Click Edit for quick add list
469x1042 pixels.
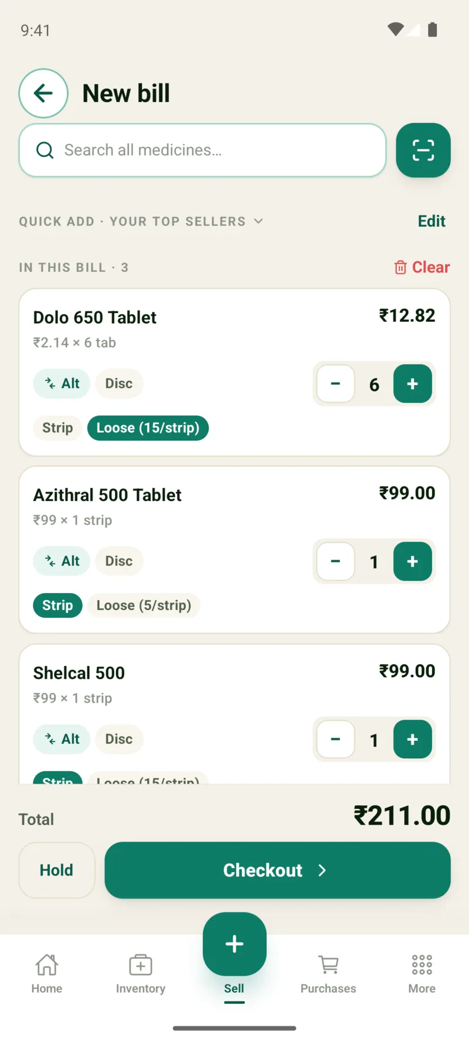[431, 221]
